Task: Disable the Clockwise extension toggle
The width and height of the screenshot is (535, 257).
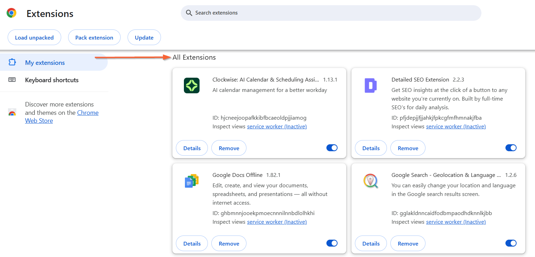Action: (x=332, y=148)
